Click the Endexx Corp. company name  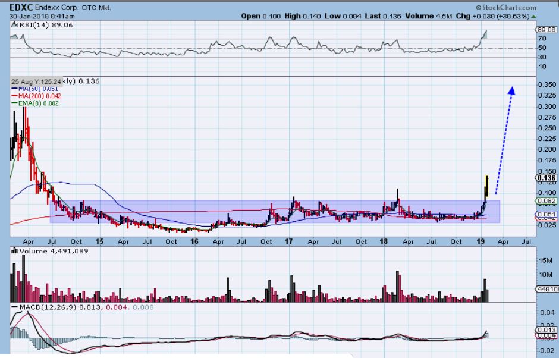[x=58, y=8]
